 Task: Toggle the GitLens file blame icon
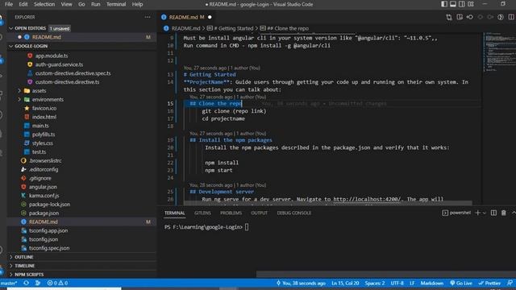coord(501,17)
